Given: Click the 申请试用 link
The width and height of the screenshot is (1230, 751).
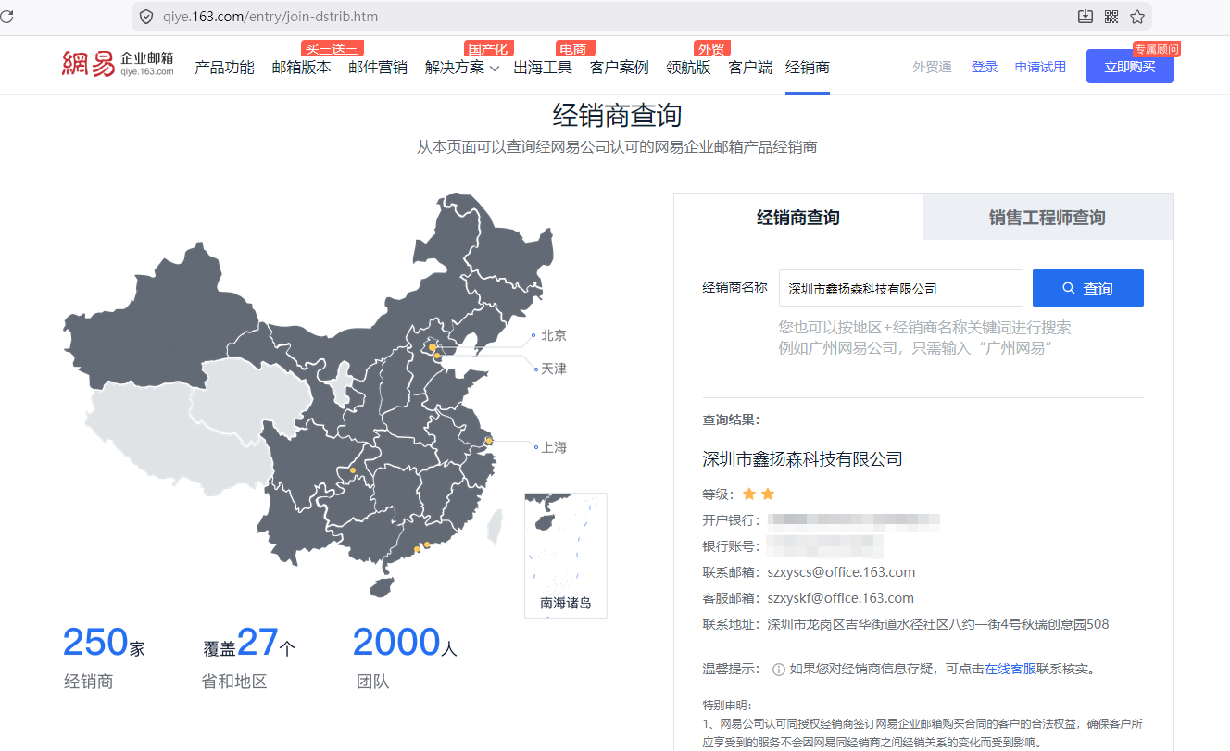Looking at the screenshot, I should tap(1040, 67).
